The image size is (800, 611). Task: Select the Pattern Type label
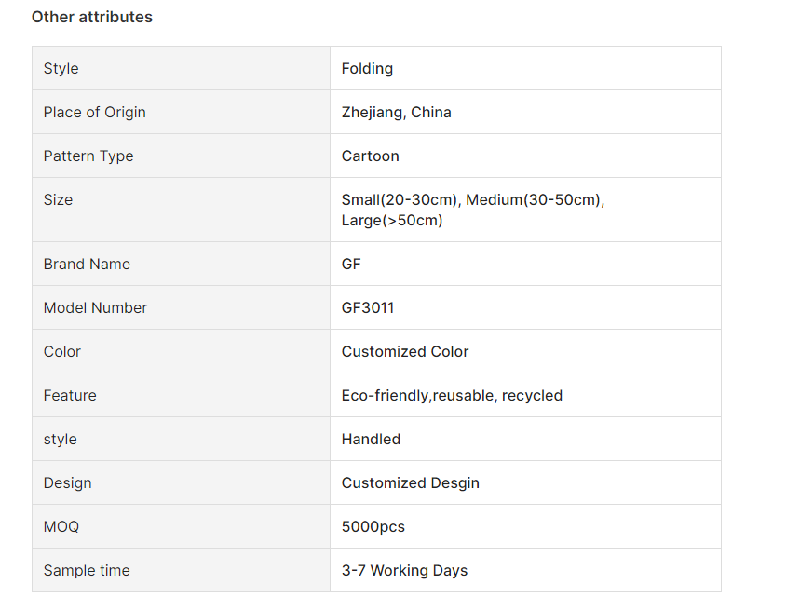click(88, 156)
